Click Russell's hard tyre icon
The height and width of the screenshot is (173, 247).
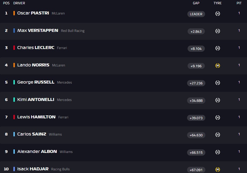[218, 83]
